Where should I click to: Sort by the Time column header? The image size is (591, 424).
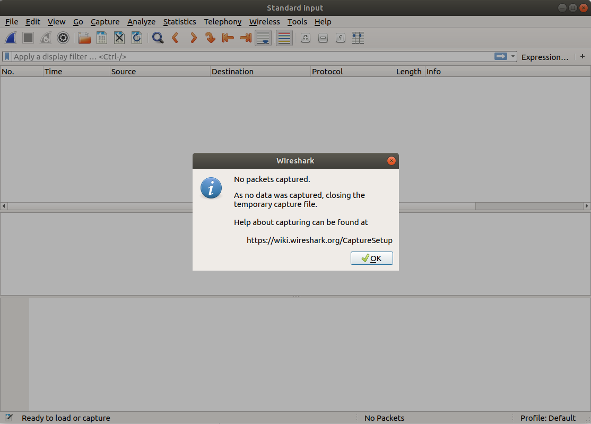pos(76,72)
